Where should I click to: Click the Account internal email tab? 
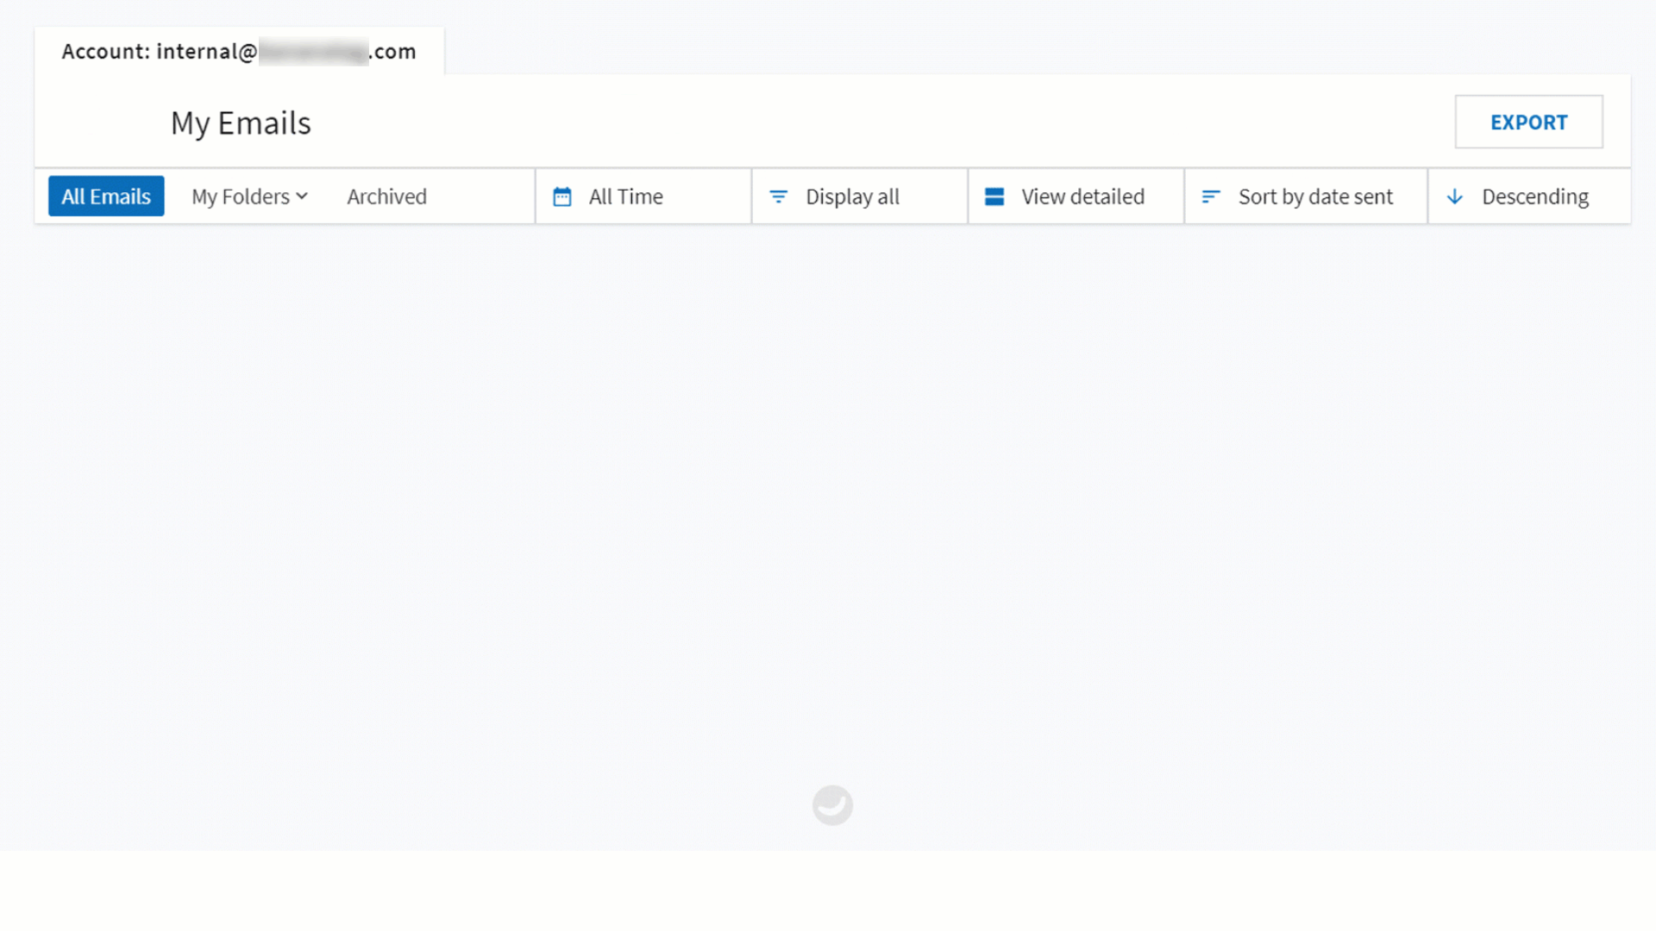[x=239, y=51]
